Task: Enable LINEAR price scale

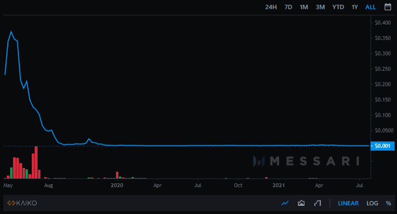Action: [x=348, y=203]
